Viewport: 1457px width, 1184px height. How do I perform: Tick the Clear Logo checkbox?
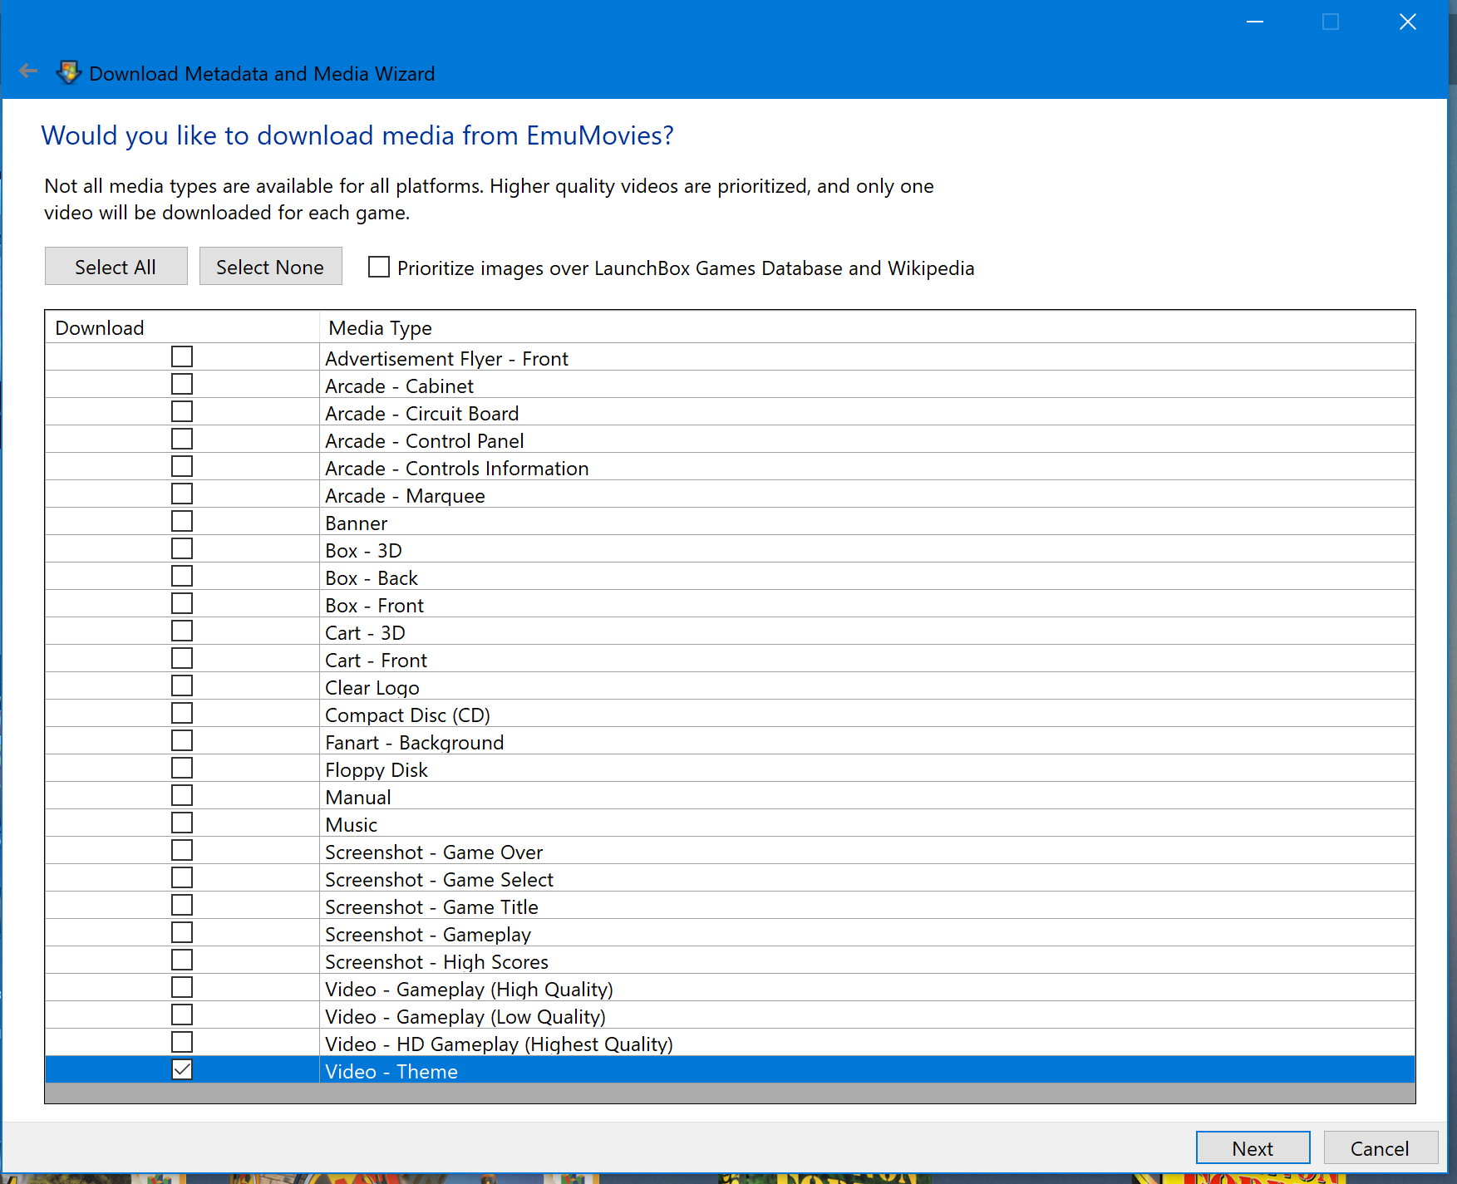tap(182, 685)
